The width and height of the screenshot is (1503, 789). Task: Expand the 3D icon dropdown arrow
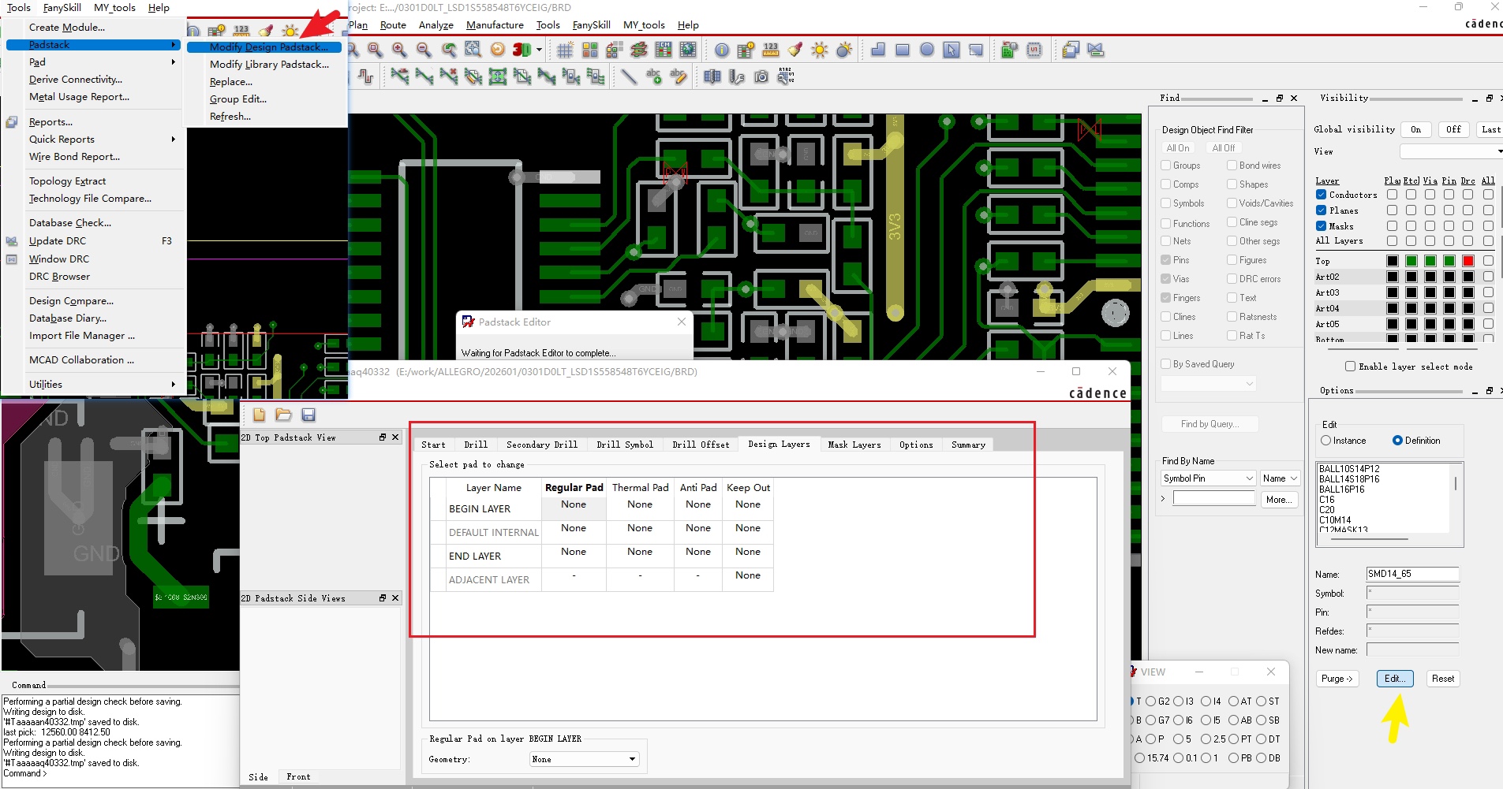click(540, 50)
